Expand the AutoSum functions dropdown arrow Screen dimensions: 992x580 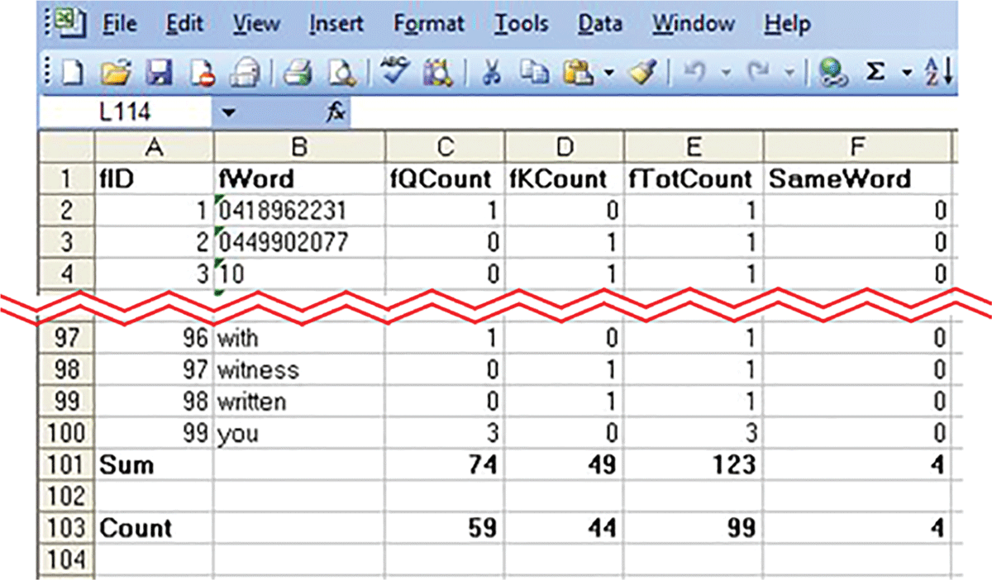(x=906, y=74)
